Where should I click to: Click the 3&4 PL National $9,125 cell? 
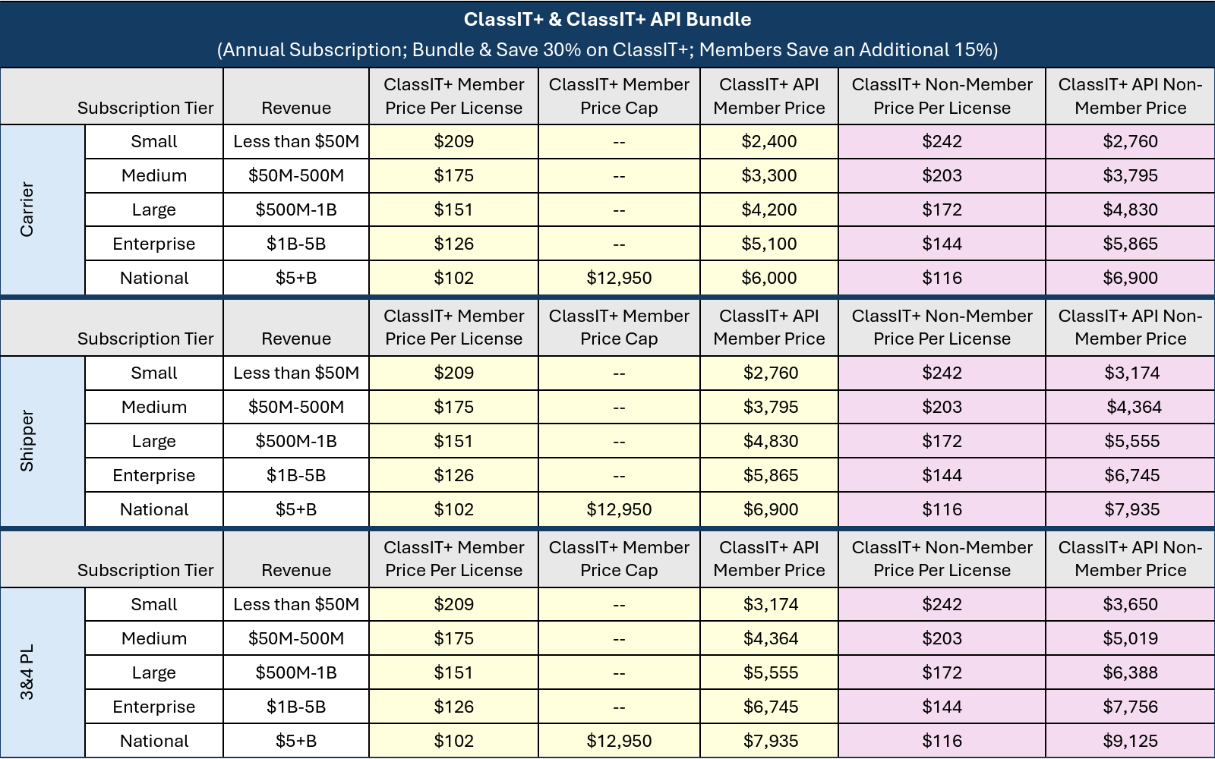click(x=1130, y=741)
